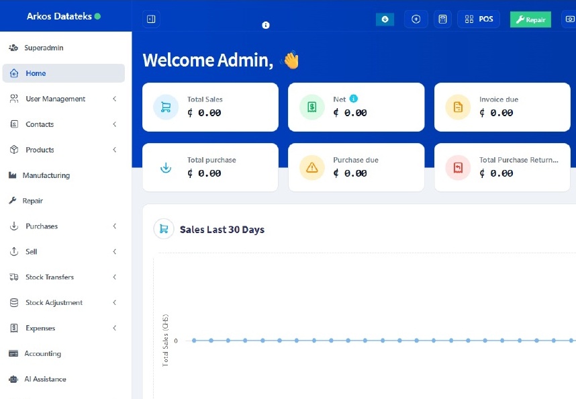Open the Contacts menu
Image resolution: width=576 pixels, height=399 pixels.
[64, 124]
